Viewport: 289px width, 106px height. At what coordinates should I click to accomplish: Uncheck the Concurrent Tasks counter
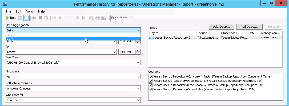pyautogui.click(x=151, y=76)
